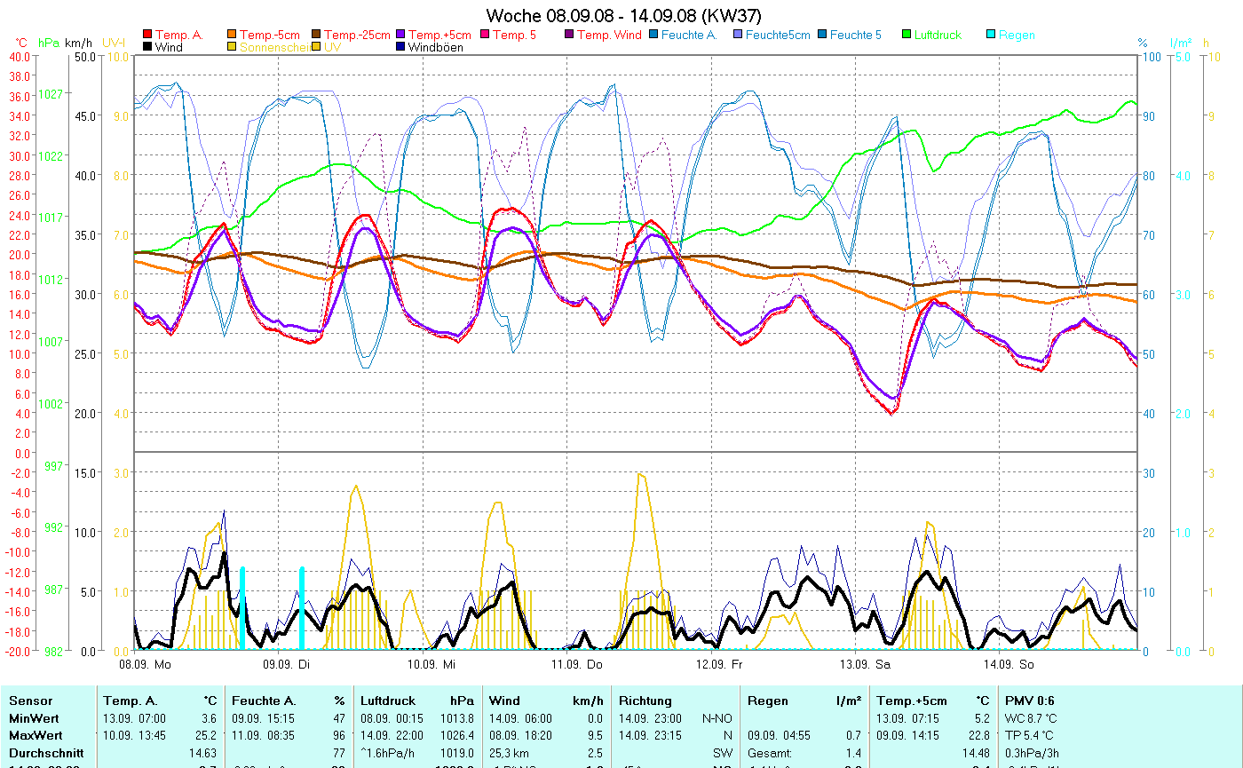This screenshot has width=1243, height=768.
Task: Click the yellow UV legend square
Action: point(317,47)
